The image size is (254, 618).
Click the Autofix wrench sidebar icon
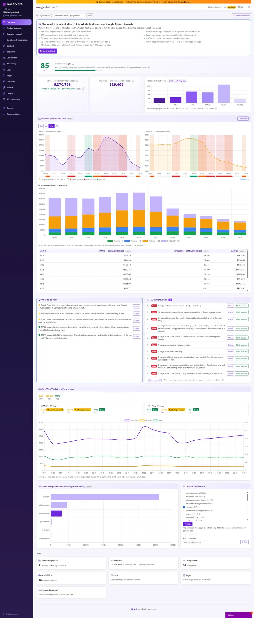pyautogui.click(x=4, y=87)
